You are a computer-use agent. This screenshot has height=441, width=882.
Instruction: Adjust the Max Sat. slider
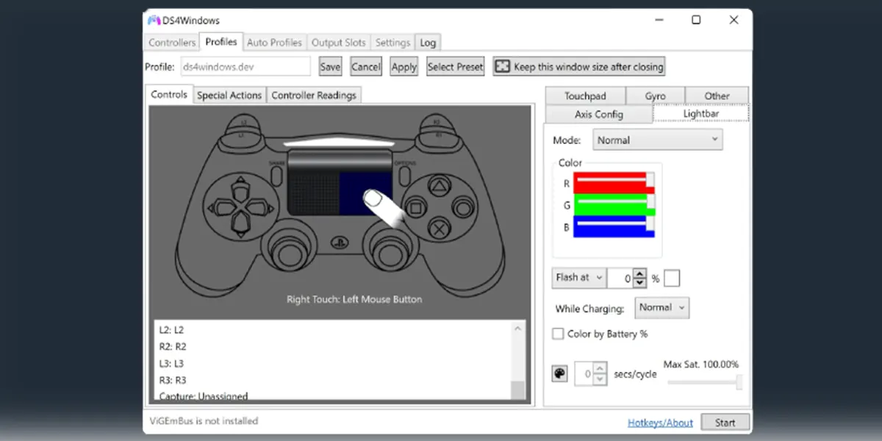tap(704, 381)
